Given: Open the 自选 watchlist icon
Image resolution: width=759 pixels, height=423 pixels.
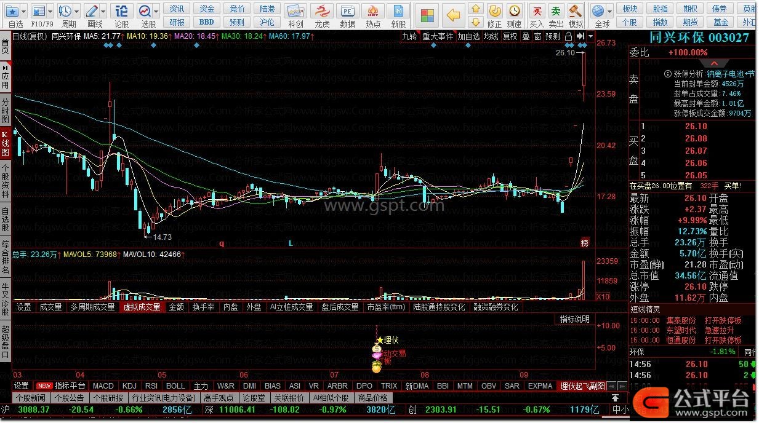Looking at the screenshot, I should (x=12, y=11).
